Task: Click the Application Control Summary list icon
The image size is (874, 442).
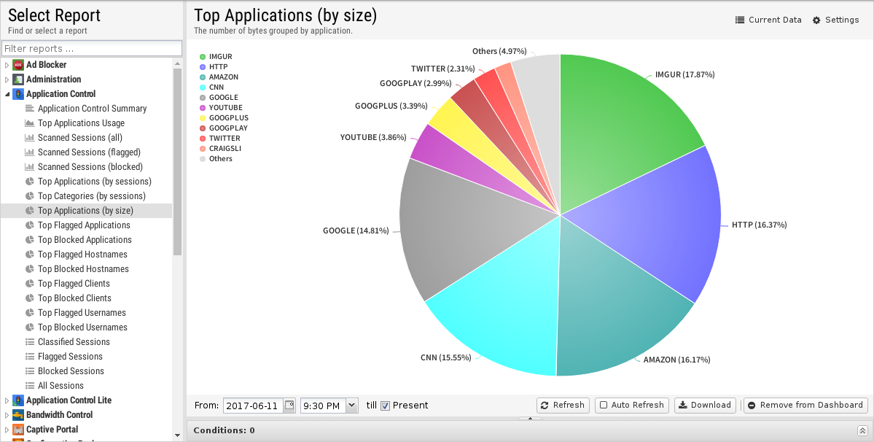Action: [30, 108]
